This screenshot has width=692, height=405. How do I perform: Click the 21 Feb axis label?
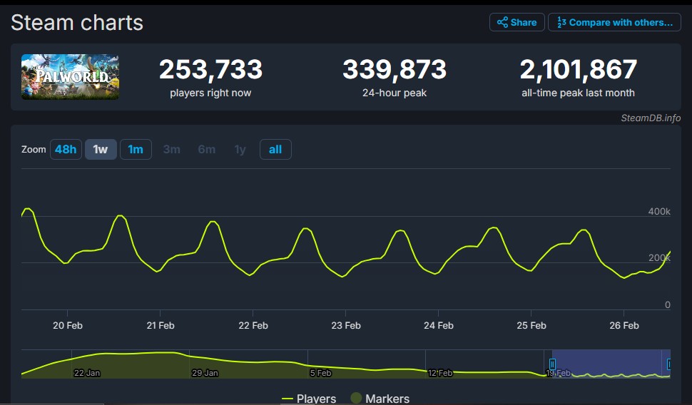[x=161, y=326]
